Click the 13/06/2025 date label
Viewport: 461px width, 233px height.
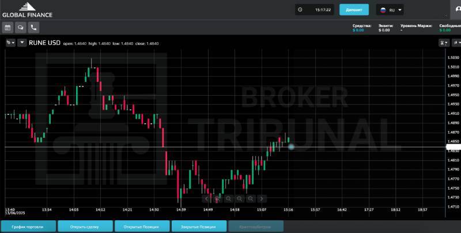[x=15, y=213]
